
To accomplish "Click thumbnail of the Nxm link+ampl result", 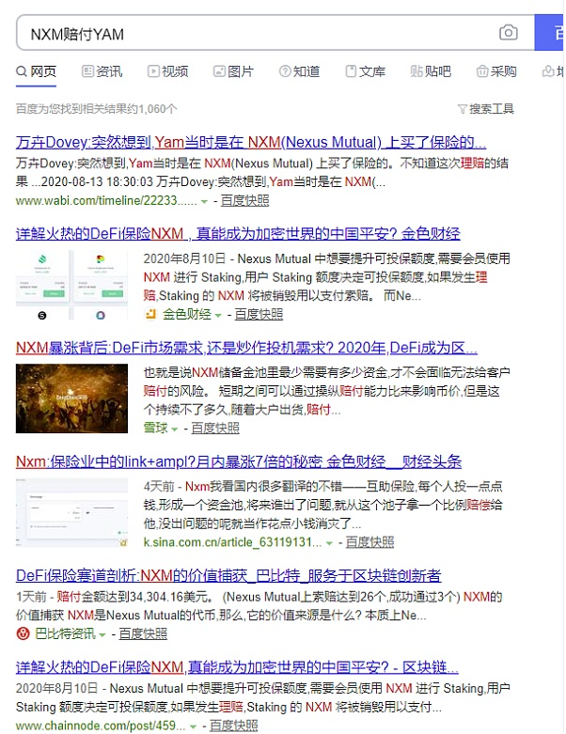I will (71, 512).
